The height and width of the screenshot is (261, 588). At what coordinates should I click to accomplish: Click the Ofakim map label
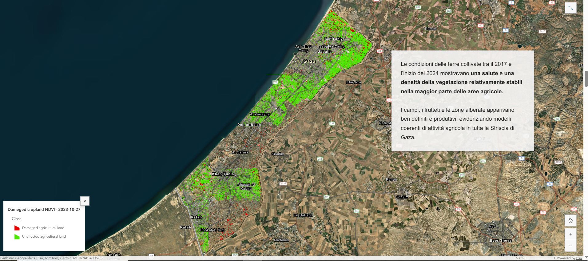click(402, 197)
